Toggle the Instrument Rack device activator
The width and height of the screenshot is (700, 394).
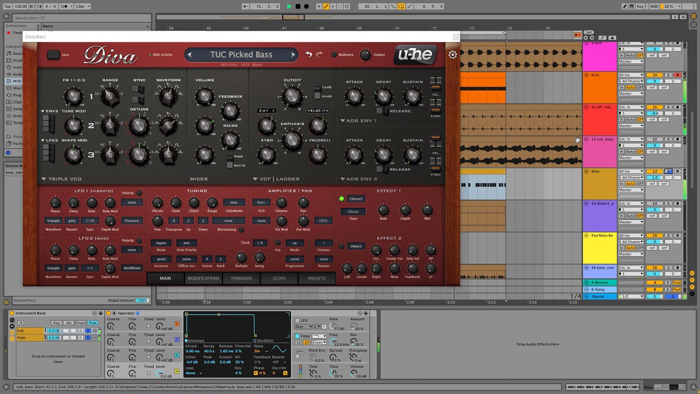pos(12,314)
